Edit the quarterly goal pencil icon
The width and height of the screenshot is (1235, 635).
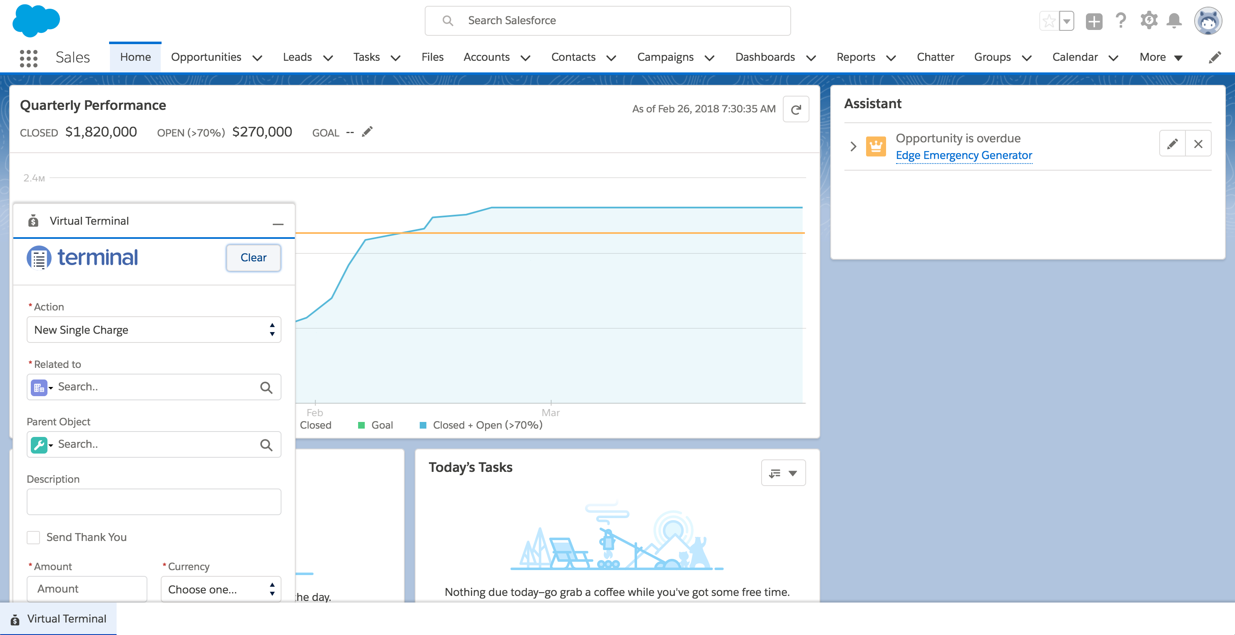pos(367,132)
